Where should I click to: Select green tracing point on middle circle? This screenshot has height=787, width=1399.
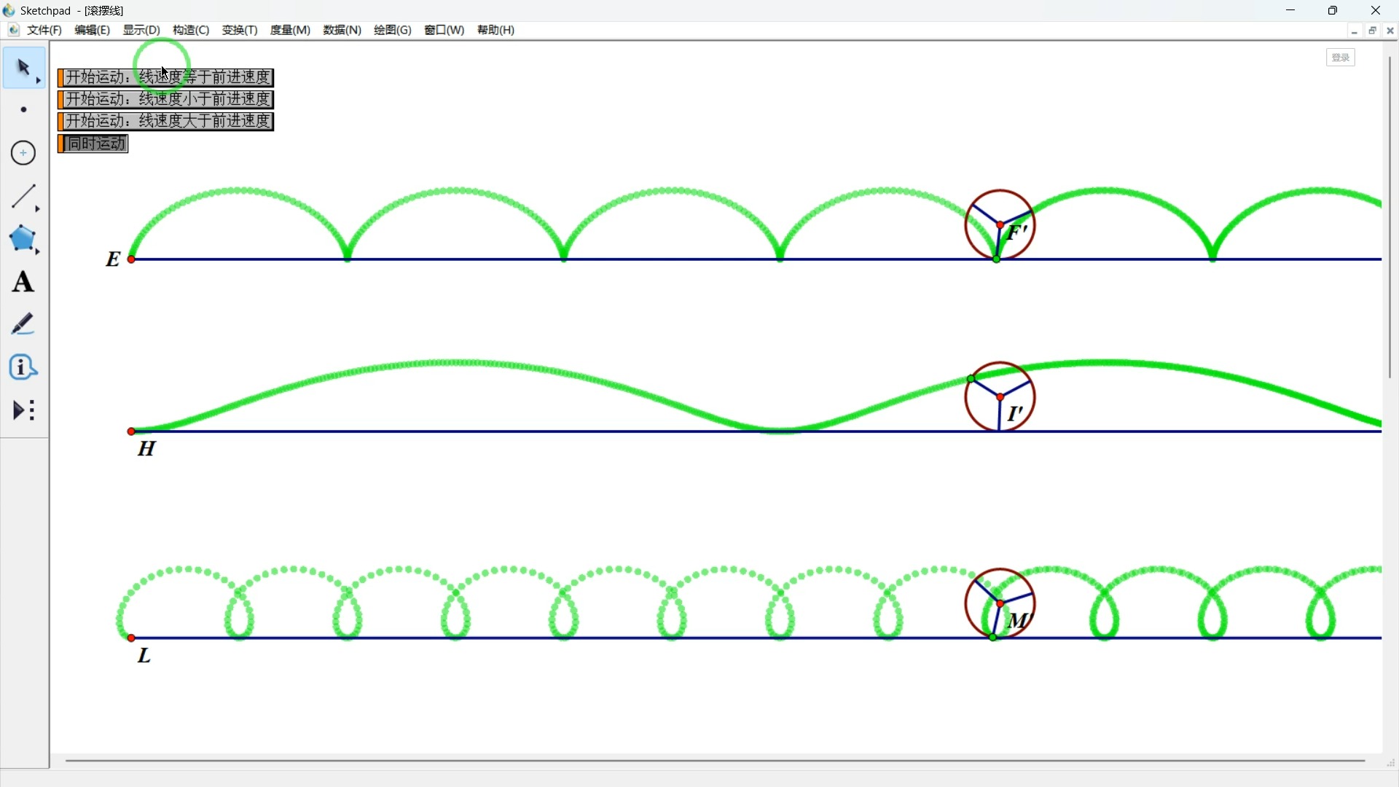pos(971,379)
